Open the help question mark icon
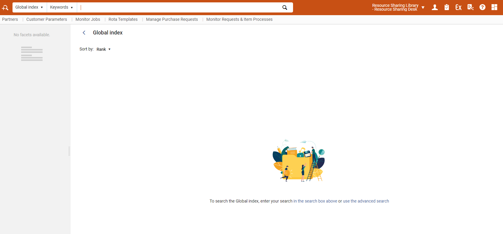 coord(482,7)
